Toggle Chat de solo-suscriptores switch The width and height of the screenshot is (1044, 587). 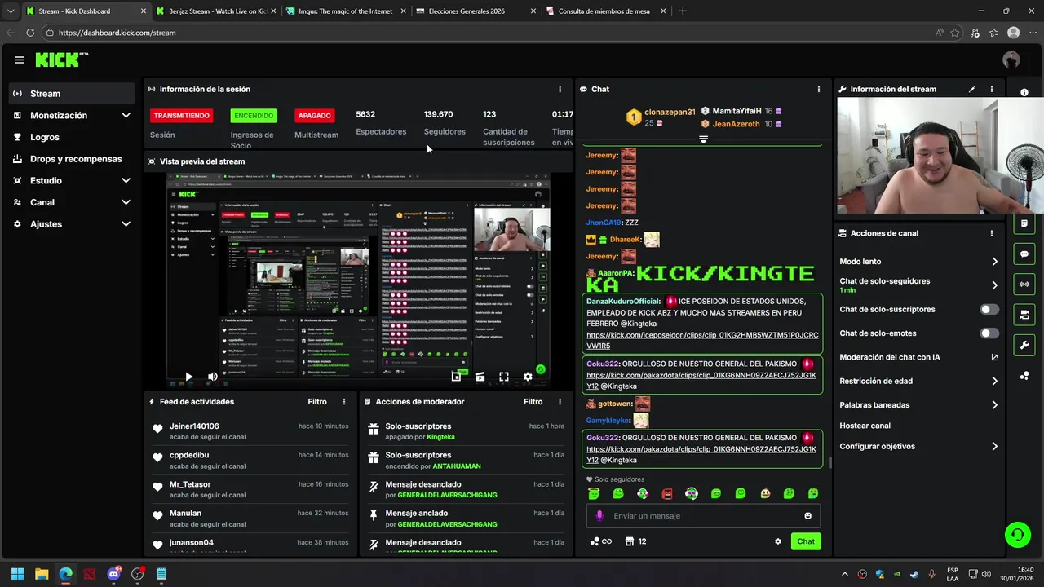(989, 310)
